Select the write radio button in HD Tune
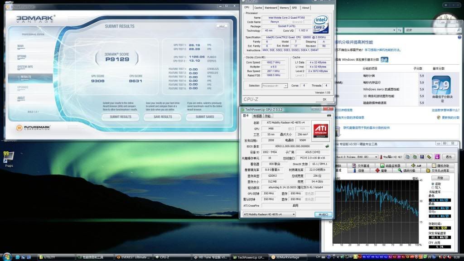The height and width of the screenshot is (261, 464). [x=433, y=187]
